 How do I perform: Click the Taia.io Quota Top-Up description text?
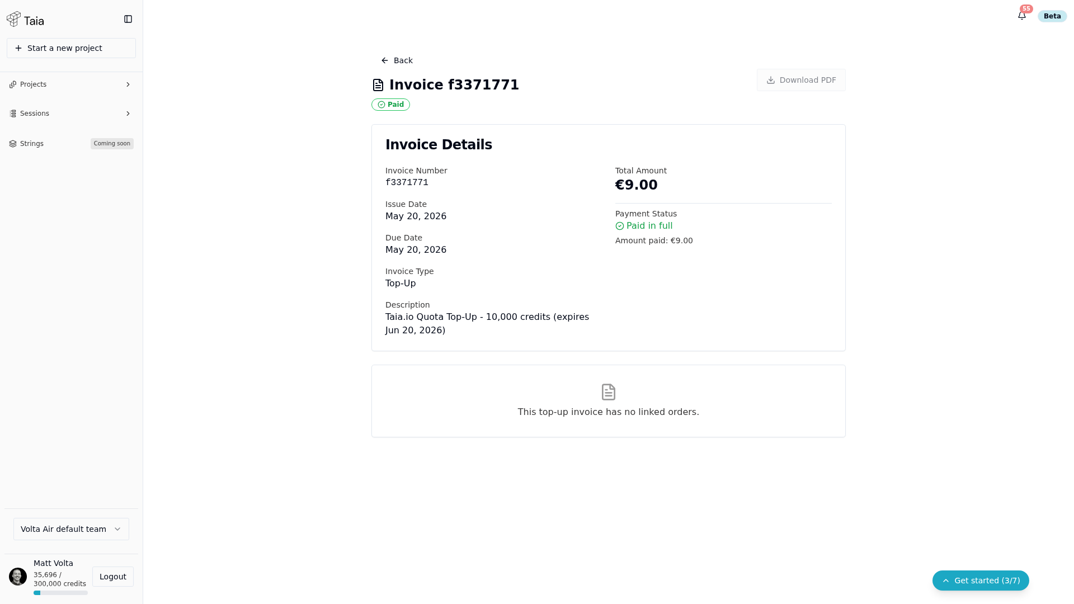487,324
